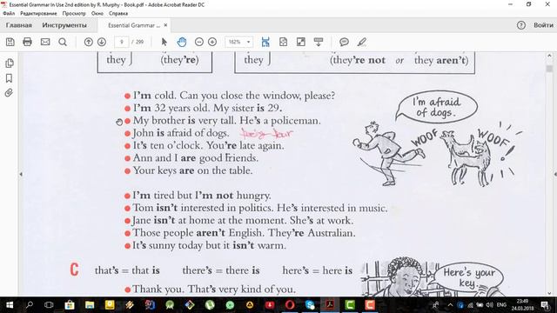Expand left navigation pane arrow
This screenshot has height=313, width=557.
coord(21,174)
